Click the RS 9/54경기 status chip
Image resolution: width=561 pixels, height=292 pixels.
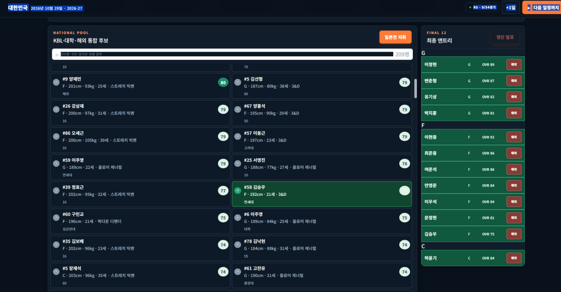482,7
